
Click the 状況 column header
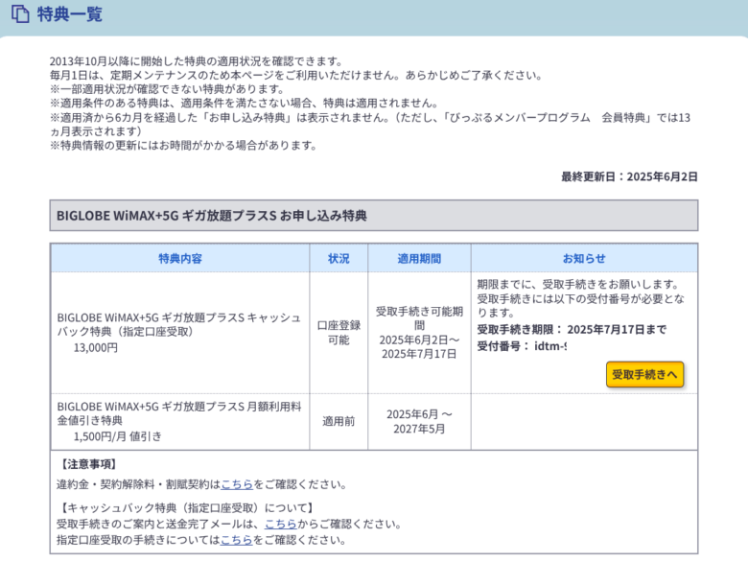click(x=339, y=259)
